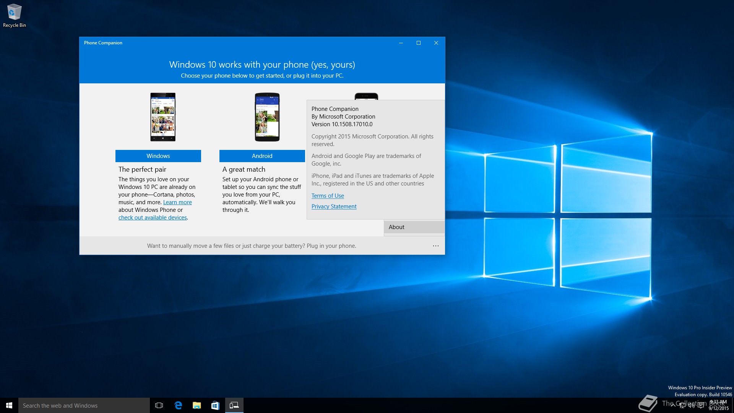Open Task View from the taskbar
This screenshot has height=413, width=734.
click(x=159, y=405)
